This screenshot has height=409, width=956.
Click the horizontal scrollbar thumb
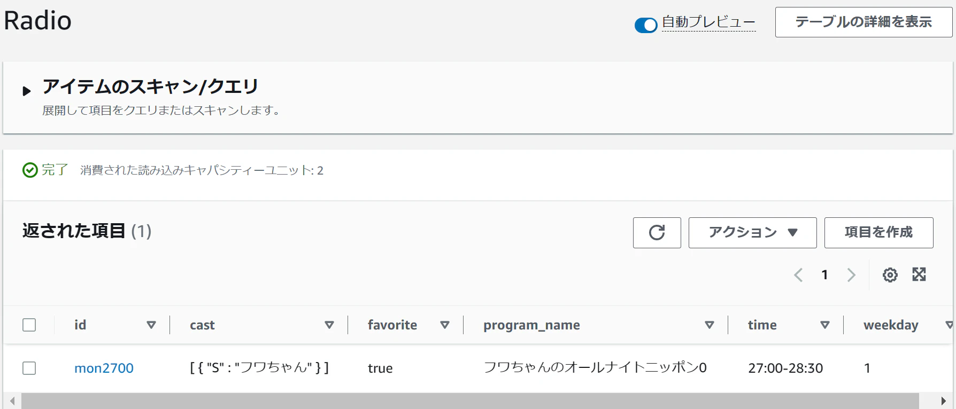pyautogui.click(x=470, y=401)
